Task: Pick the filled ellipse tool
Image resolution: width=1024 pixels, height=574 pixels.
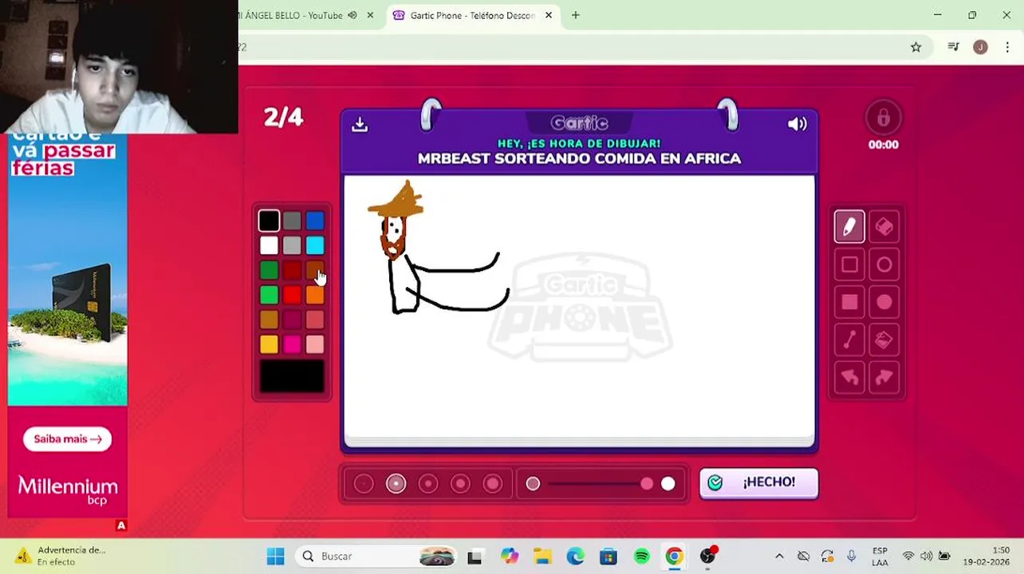Action: click(884, 302)
